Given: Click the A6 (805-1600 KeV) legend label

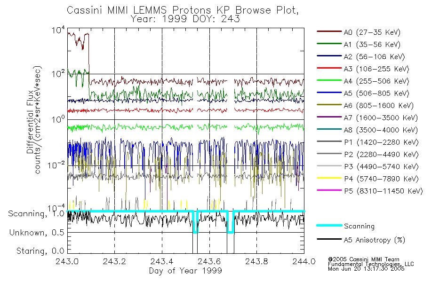Looking at the screenshot, I should pos(379,106).
